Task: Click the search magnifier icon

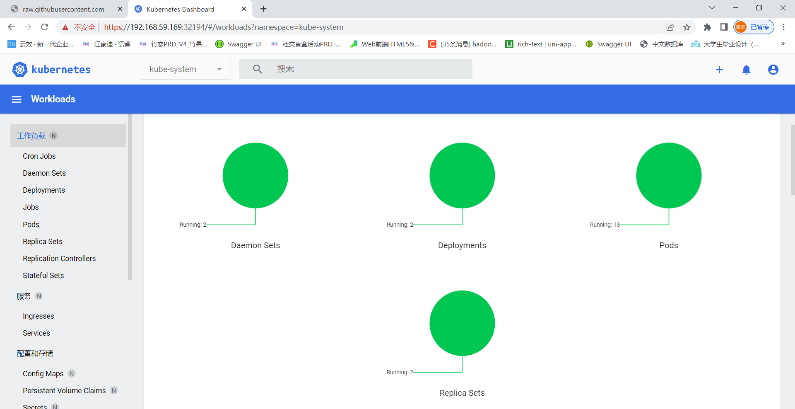Action: pos(257,69)
